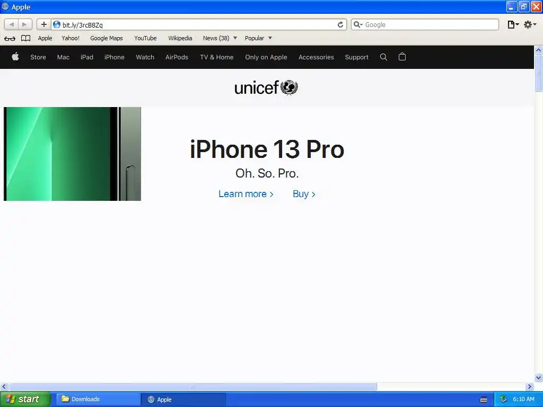Open the Store menu item
This screenshot has width=543, height=407.
click(x=38, y=57)
